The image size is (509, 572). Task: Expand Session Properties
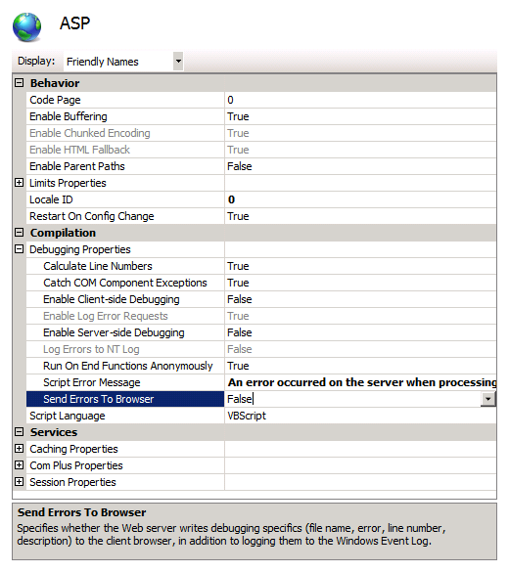click(x=19, y=481)
